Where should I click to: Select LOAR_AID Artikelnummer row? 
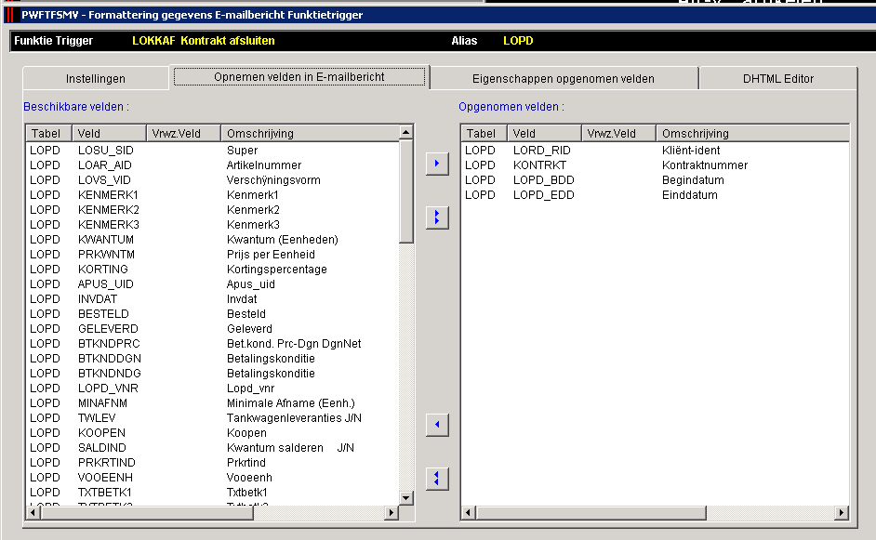point(212,165)
